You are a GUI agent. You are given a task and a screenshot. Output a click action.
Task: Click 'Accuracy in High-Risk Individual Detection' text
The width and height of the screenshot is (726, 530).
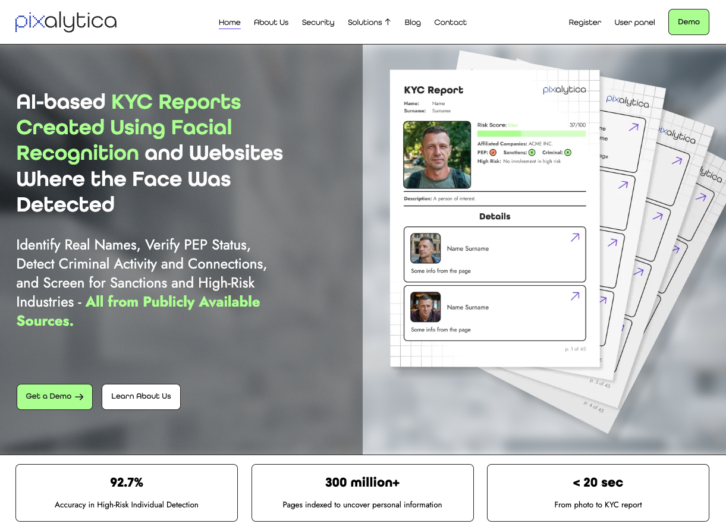point(127,505)
